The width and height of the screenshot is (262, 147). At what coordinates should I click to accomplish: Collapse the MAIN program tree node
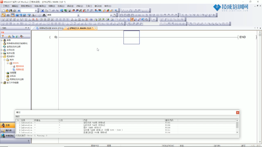tap(8, 63)
